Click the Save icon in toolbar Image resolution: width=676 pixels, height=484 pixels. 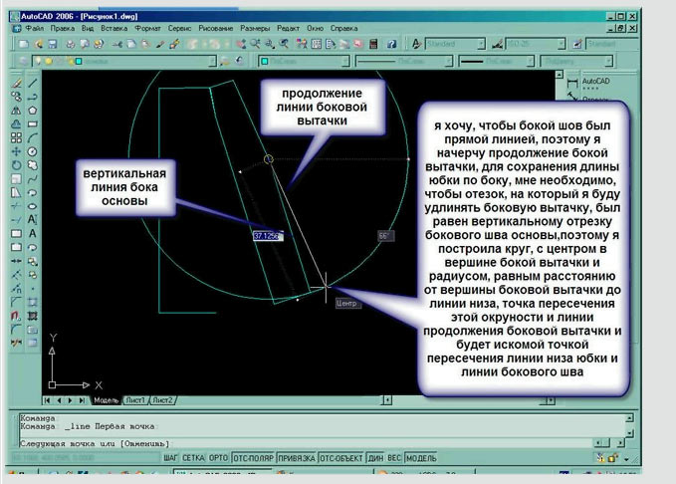52,45
